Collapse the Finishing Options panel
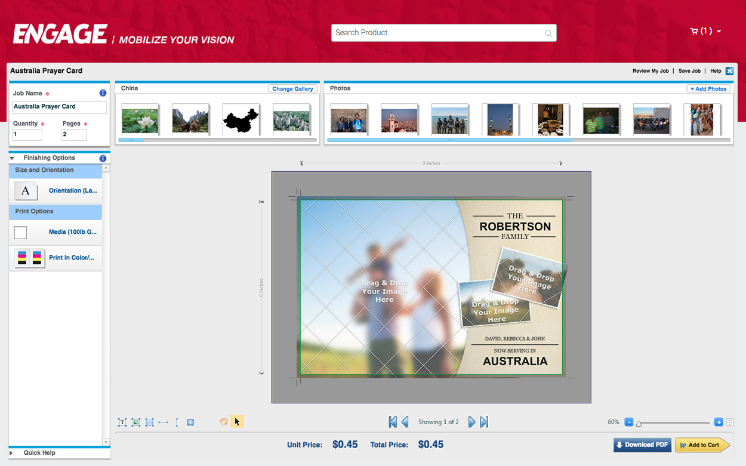This screenshot has width=746, height=466. (x=12, y=158)
